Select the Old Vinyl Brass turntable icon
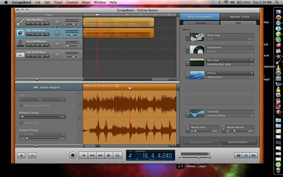 [20, 32]
